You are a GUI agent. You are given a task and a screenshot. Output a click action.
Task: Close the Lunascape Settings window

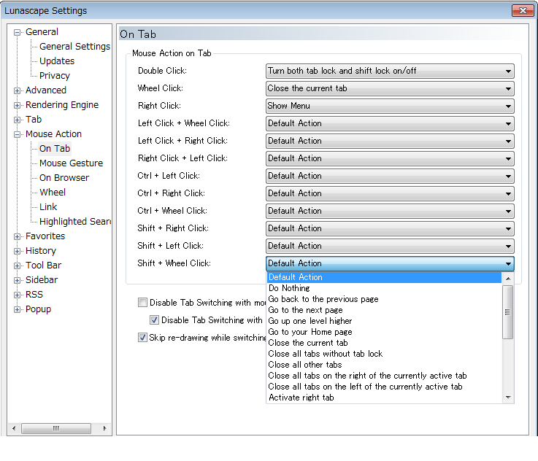[x=523, y=11]
